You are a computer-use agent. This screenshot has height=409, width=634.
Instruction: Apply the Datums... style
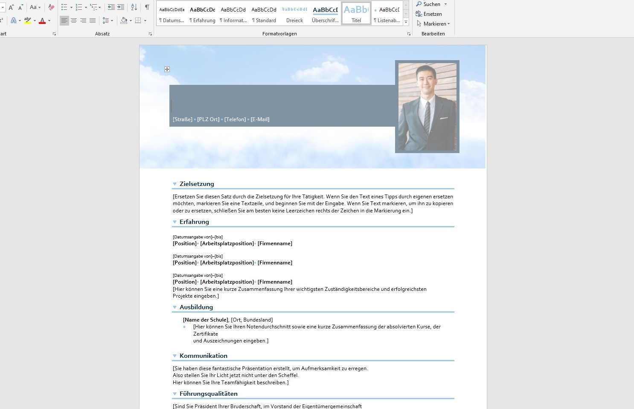(172, 14)
